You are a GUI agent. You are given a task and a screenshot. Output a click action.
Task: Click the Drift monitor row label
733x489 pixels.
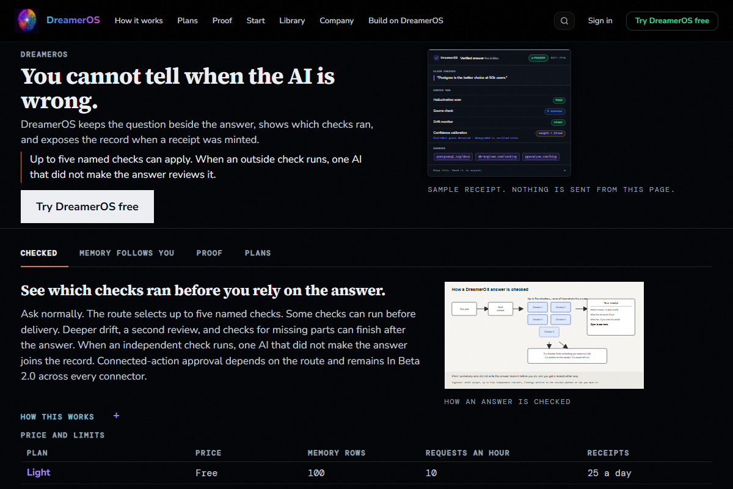pos(443,122)
